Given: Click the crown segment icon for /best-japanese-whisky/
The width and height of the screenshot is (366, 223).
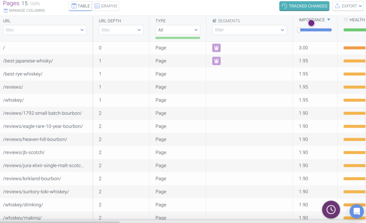Looking at the screenshot, I should 216,61.
